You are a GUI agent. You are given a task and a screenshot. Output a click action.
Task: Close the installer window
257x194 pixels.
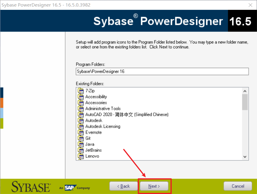tap(250, 5)
